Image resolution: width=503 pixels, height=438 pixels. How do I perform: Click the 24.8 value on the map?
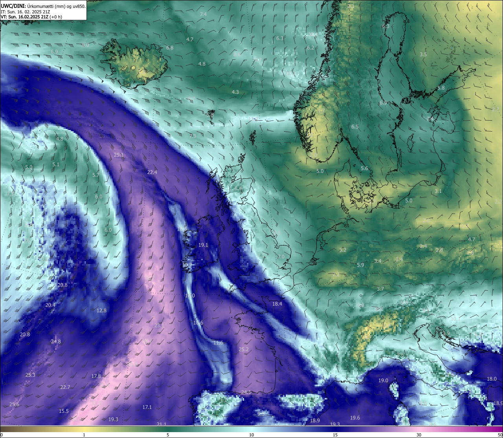click(56, 342)
